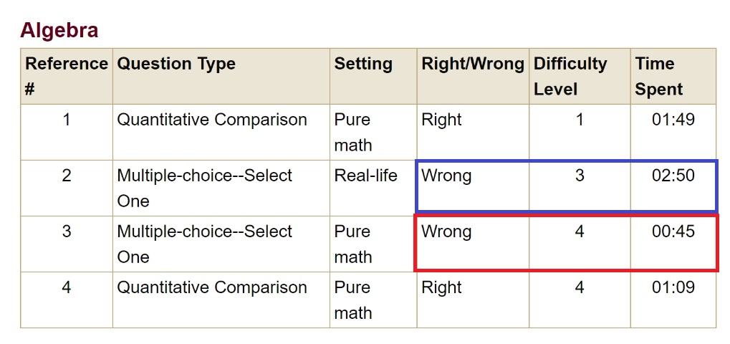Click reference number 3 cell

(x=67, y=231)
